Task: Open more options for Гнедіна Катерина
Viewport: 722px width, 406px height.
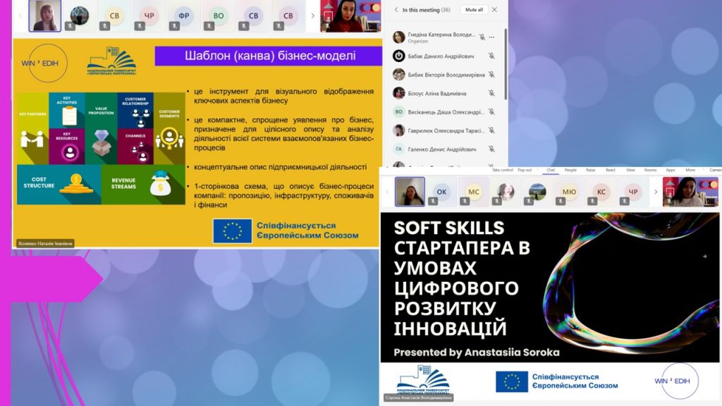Action: [492, 37]
